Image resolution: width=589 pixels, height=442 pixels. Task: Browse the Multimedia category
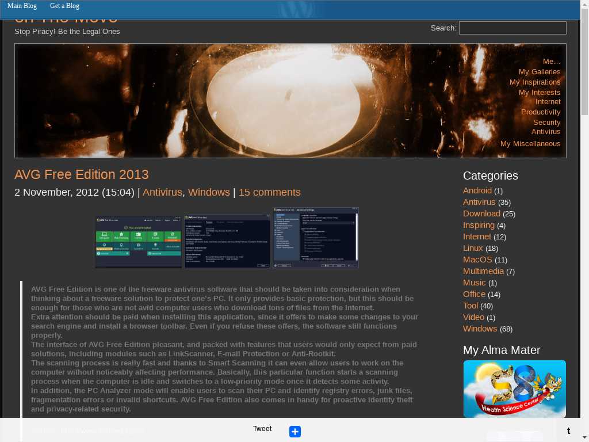coord(483,271)
